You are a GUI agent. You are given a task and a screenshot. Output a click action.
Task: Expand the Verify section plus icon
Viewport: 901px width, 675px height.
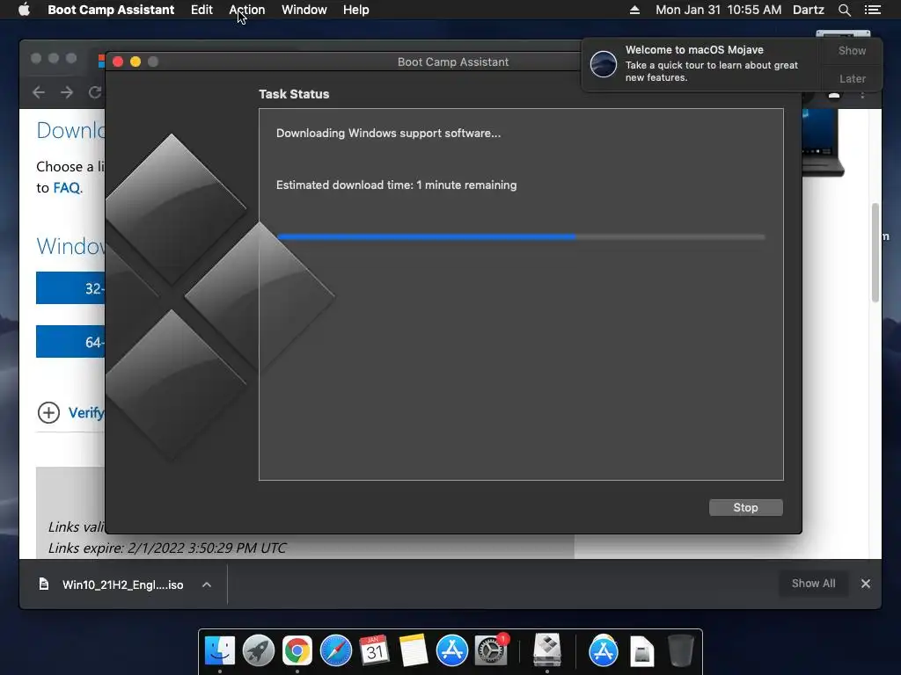click(49, 412)
